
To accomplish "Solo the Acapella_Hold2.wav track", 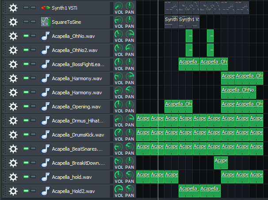I will point(33,191).
